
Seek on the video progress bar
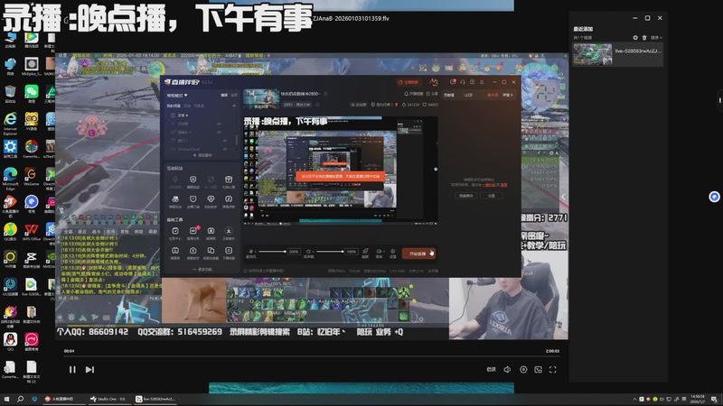click(311, 356)
